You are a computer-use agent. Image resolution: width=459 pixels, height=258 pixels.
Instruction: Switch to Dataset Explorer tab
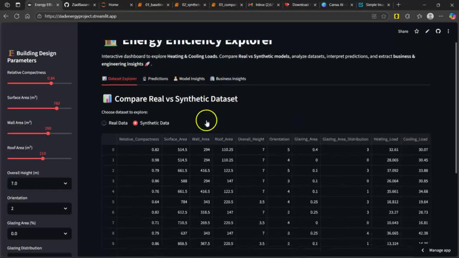pos(119,79)
